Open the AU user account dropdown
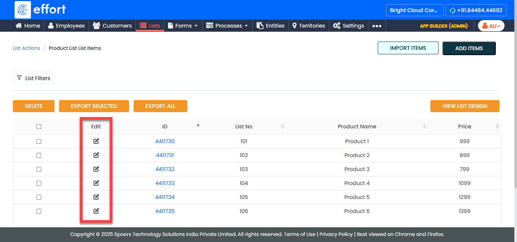This screenshot has height=242, width=517. (x=491, y=26)
